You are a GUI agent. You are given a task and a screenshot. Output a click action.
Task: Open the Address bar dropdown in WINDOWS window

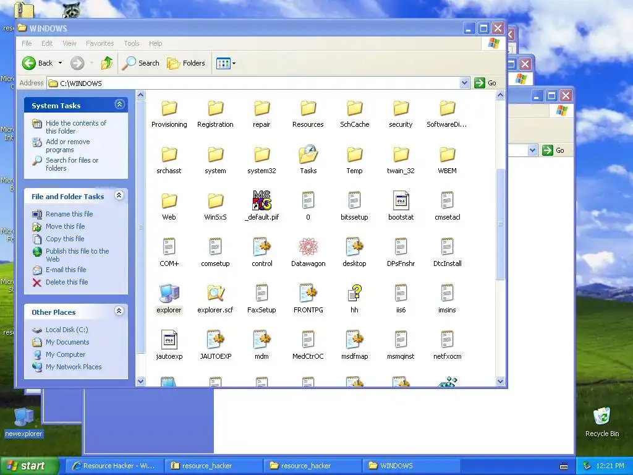click(464, 83)
